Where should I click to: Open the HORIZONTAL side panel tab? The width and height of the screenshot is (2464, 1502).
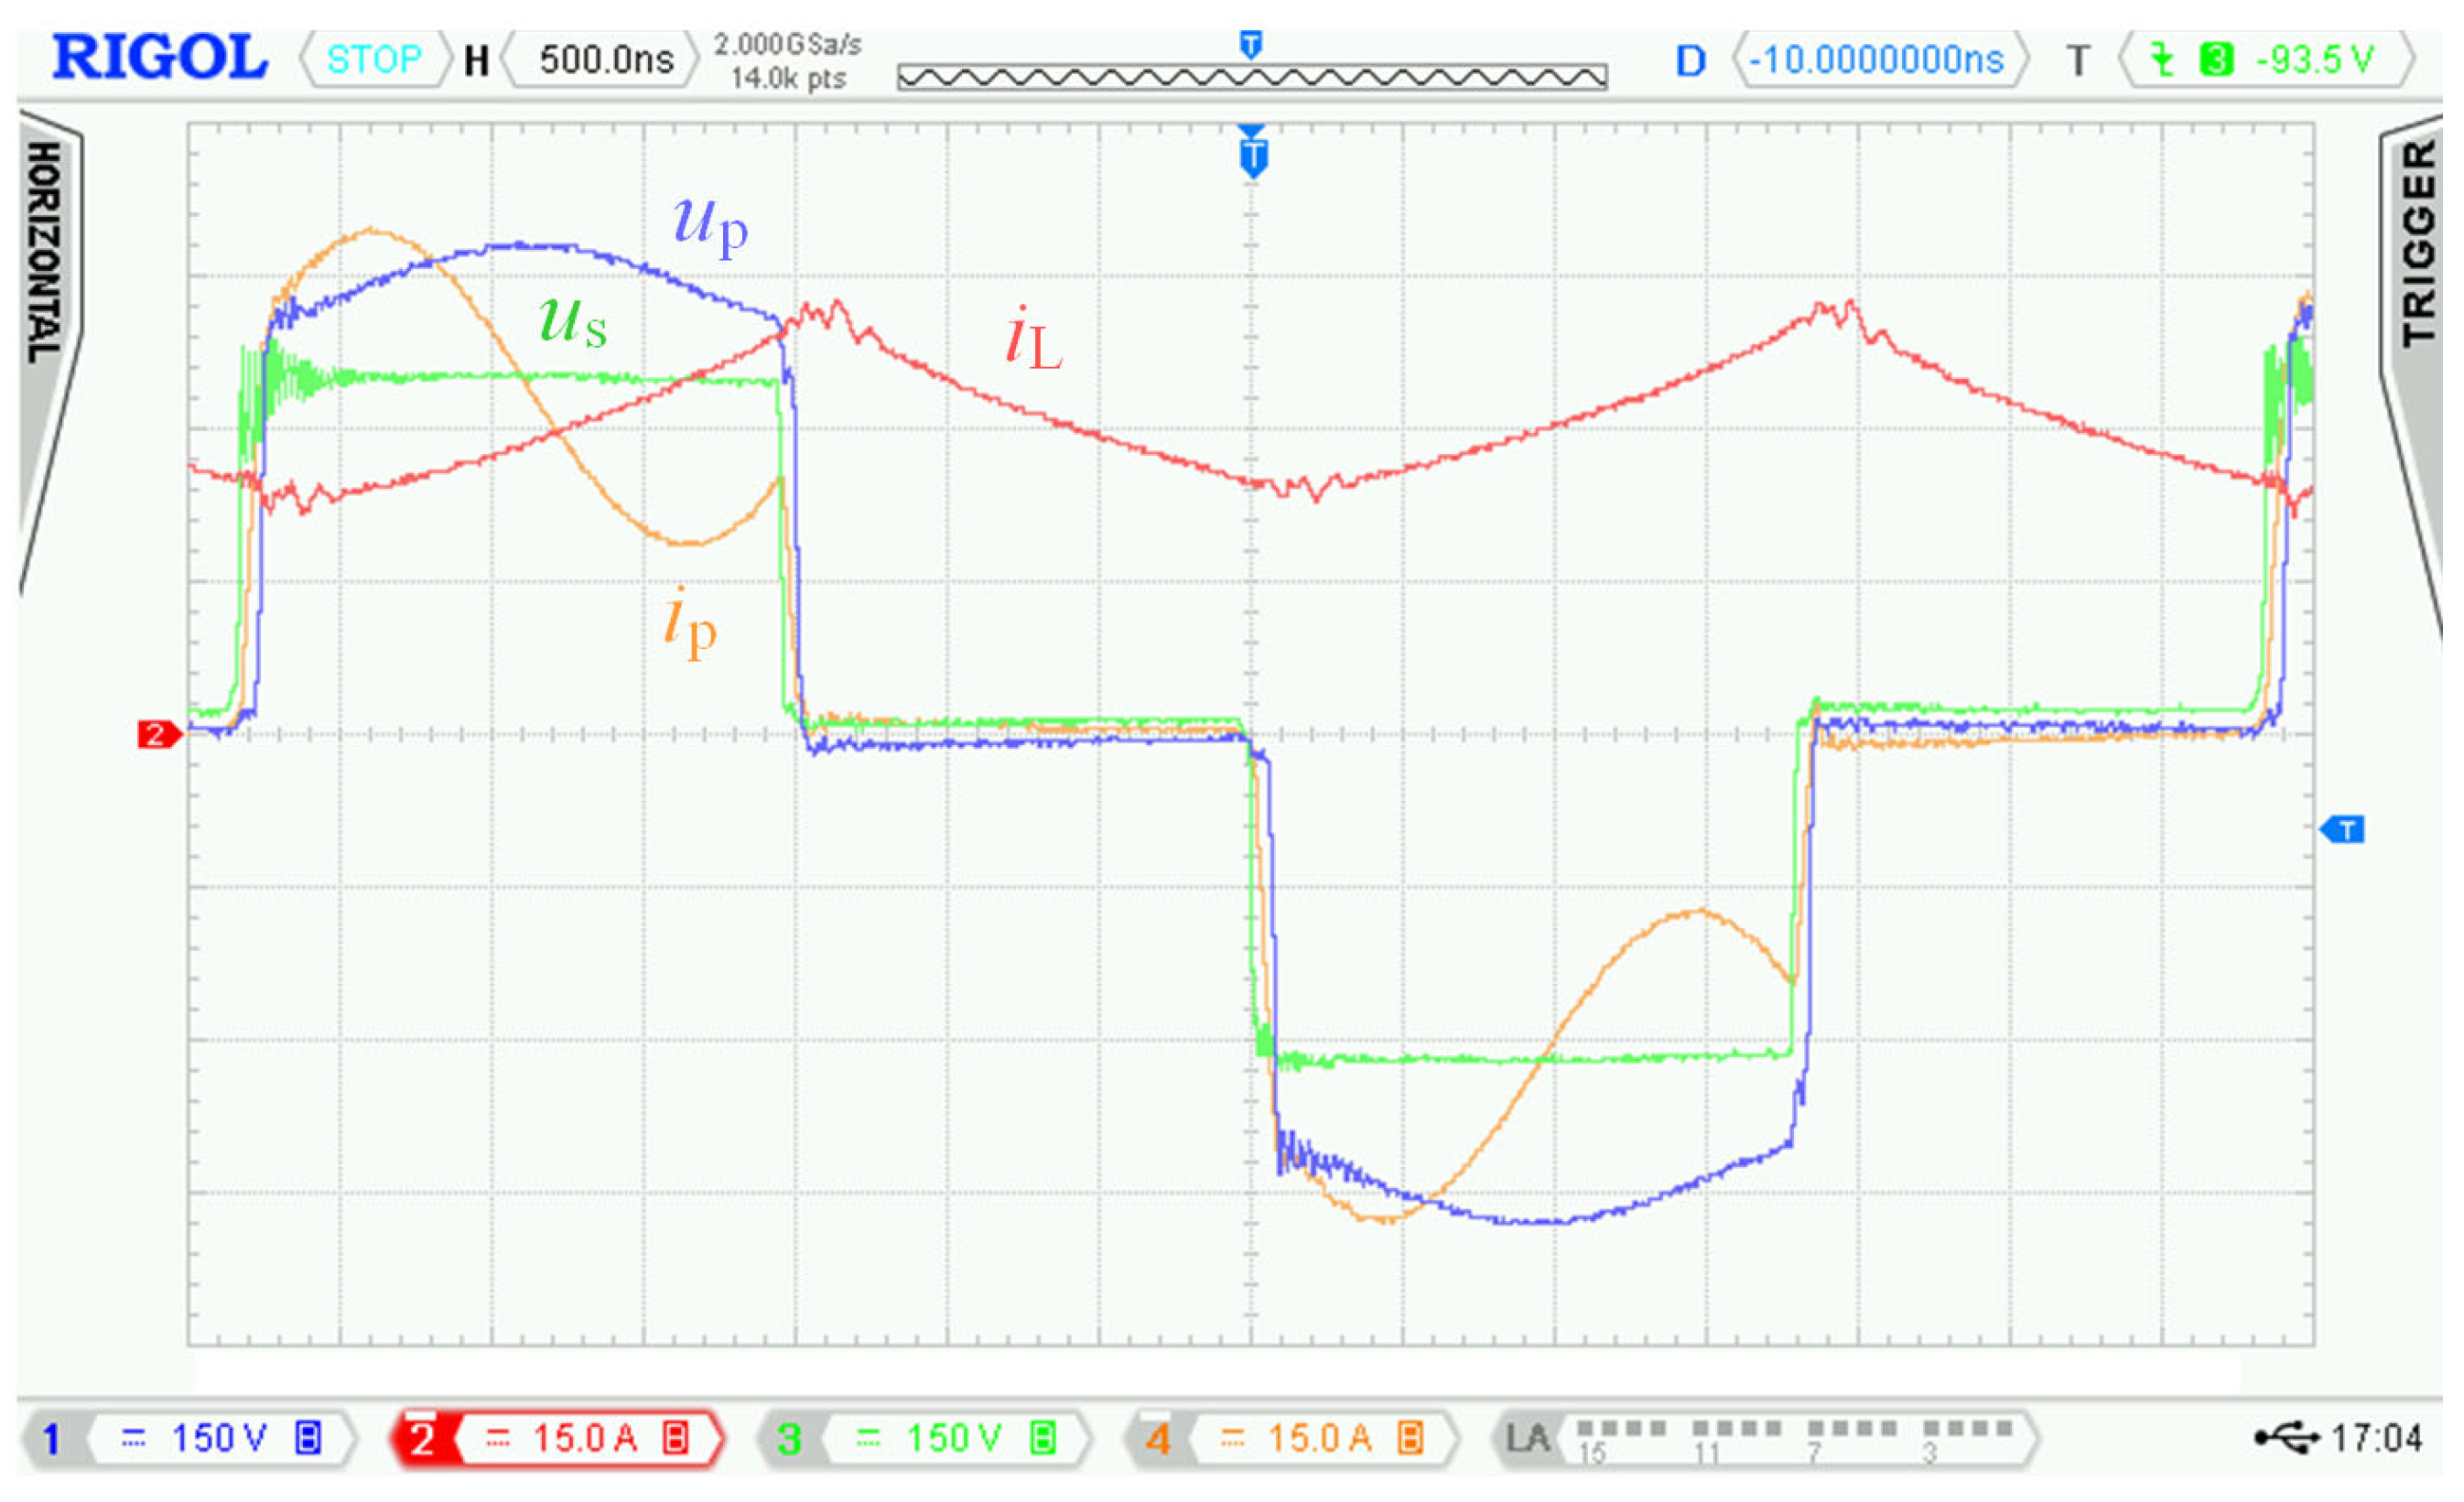tap(45, 250)
